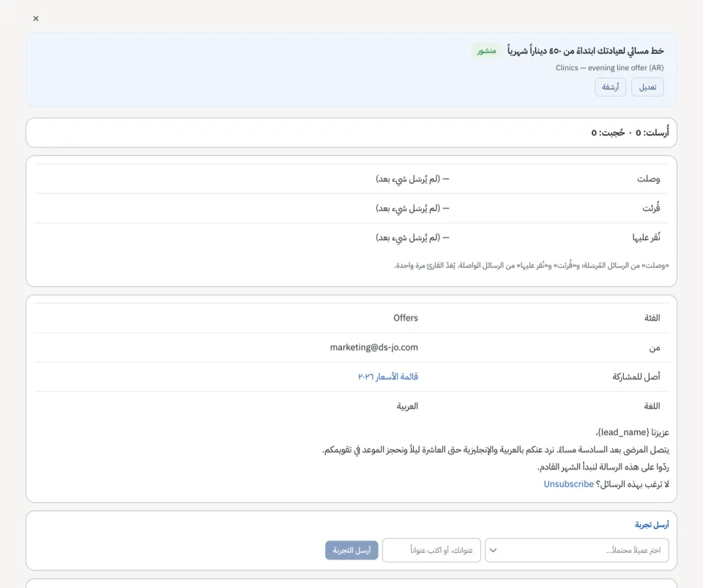Focus the عنوانك، أو اكتب عنواناً input field
The width and height of the screenshot is (703, 588).
(x=431, y=551)
